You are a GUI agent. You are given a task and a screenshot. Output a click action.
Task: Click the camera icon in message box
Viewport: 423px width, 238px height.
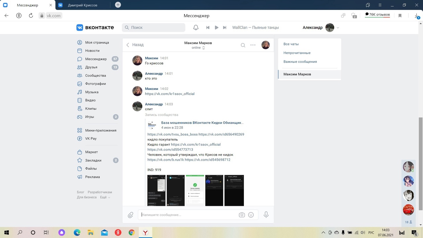point(242,215)
